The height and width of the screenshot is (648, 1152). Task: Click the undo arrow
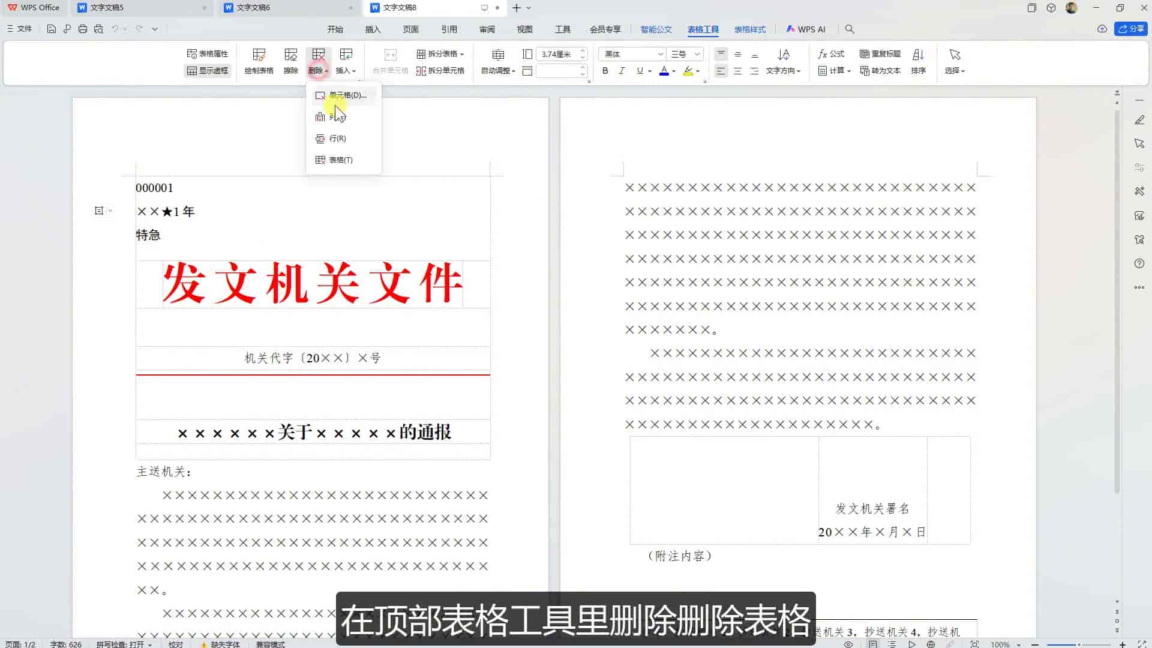coord(115,29)
